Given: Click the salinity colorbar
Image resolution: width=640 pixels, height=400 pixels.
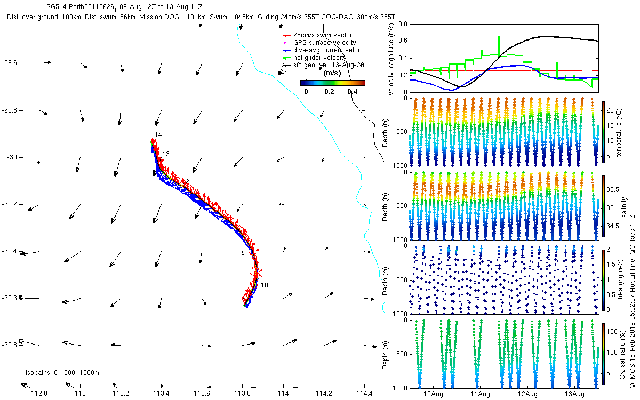Looking at the screenshot, I should point(603,207).
